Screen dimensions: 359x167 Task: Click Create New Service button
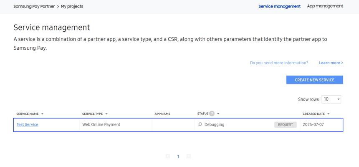tap(315, 80)
